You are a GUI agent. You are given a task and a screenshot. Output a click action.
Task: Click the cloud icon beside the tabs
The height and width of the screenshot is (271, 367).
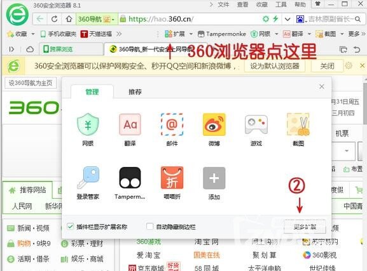(30, 50)
